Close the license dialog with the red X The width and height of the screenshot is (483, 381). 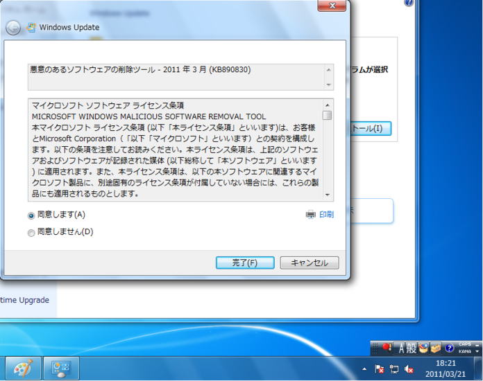[x=332, y=6]
